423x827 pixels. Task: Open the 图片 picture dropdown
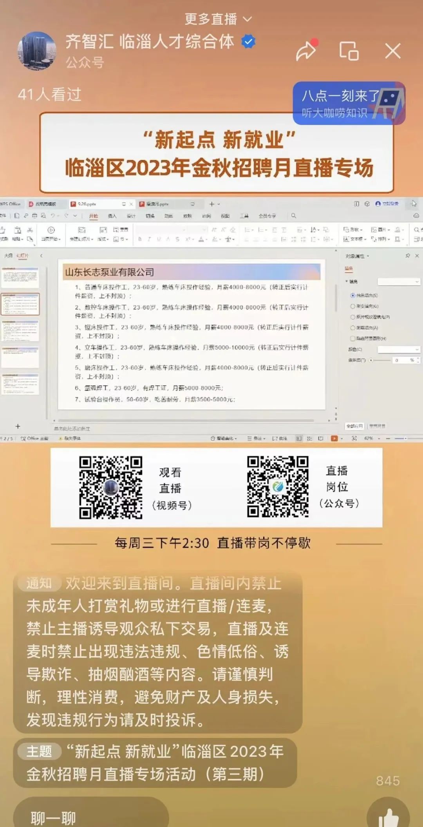pyautogui.click(x=380, y=230)
